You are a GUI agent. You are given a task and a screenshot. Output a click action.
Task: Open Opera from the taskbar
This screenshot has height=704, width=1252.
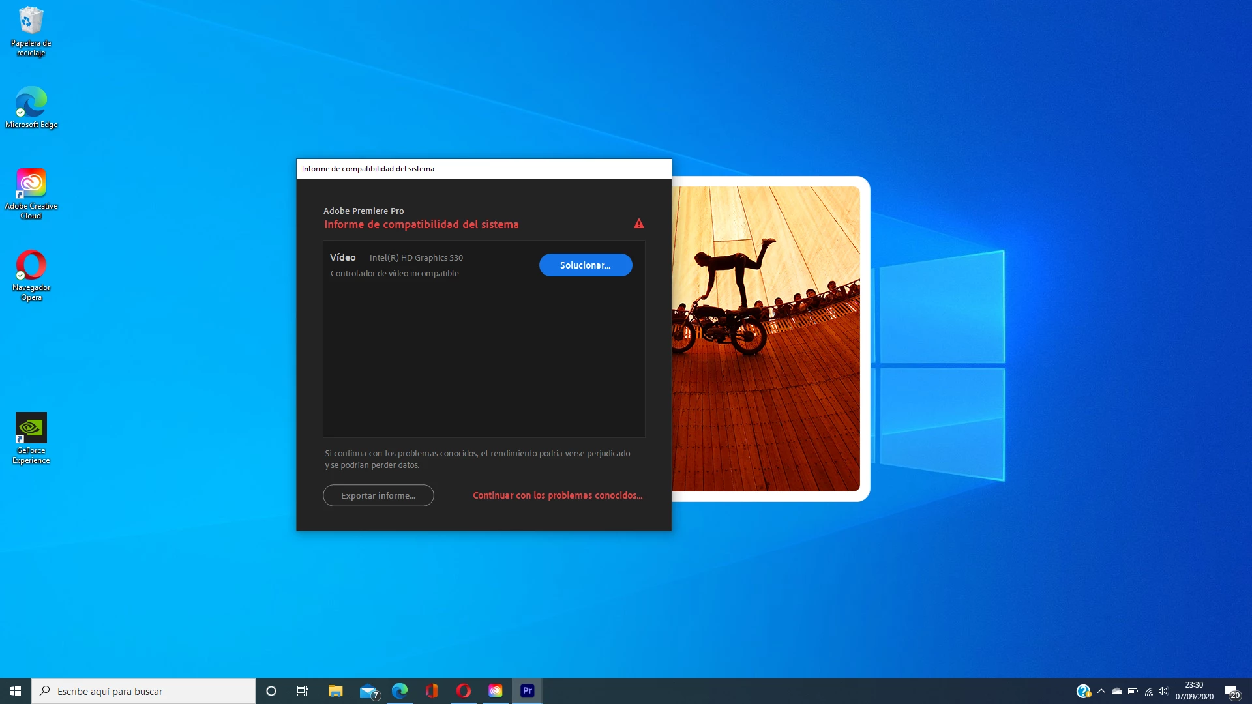[464, 691]
